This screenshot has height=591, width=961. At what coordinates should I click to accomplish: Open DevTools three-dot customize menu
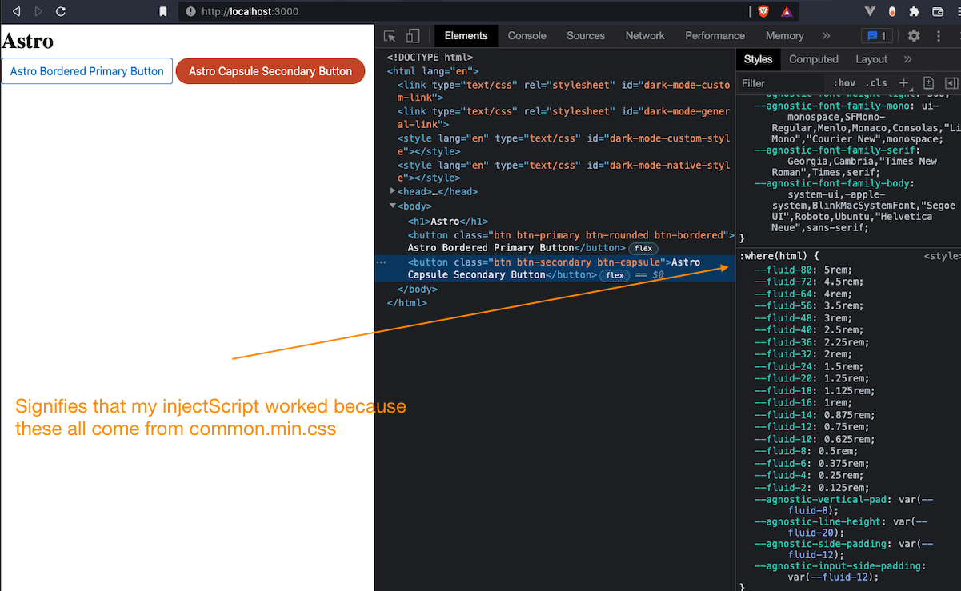point(938,35)
